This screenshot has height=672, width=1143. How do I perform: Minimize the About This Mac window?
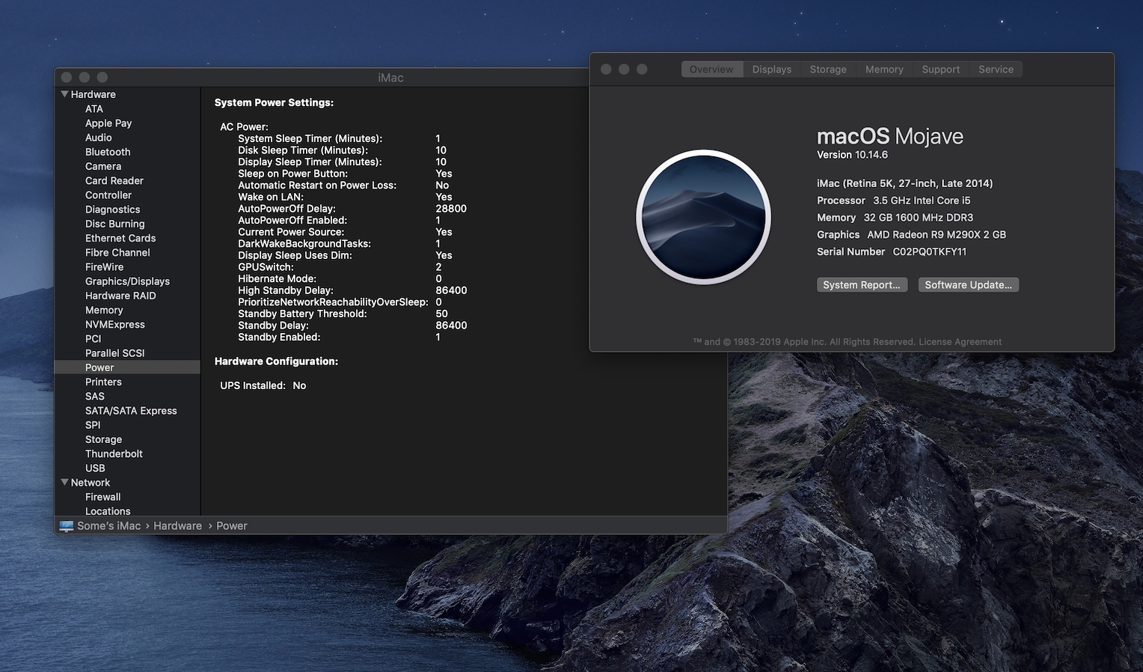624,70
